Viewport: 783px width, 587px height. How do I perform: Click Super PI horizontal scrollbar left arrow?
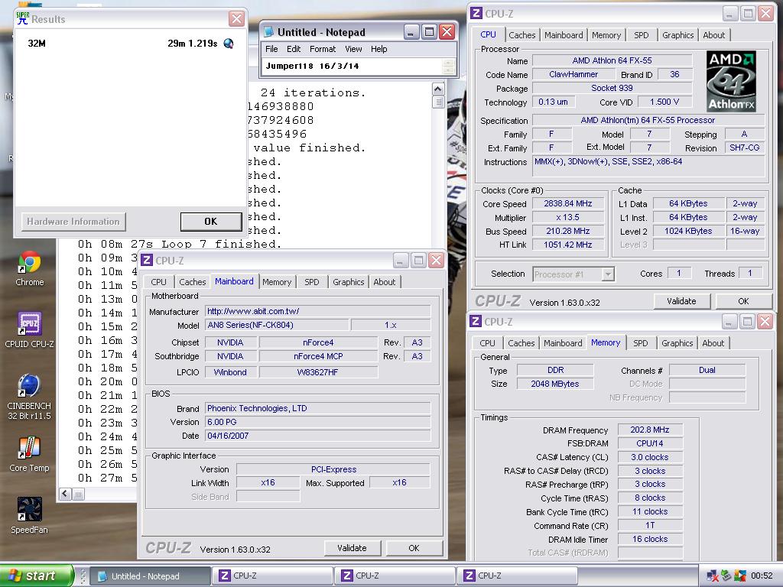66,495
